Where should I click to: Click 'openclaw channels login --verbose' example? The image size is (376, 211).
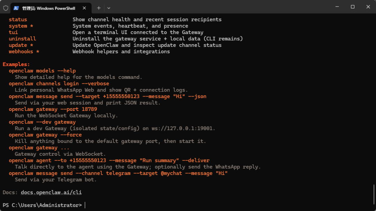59,83
